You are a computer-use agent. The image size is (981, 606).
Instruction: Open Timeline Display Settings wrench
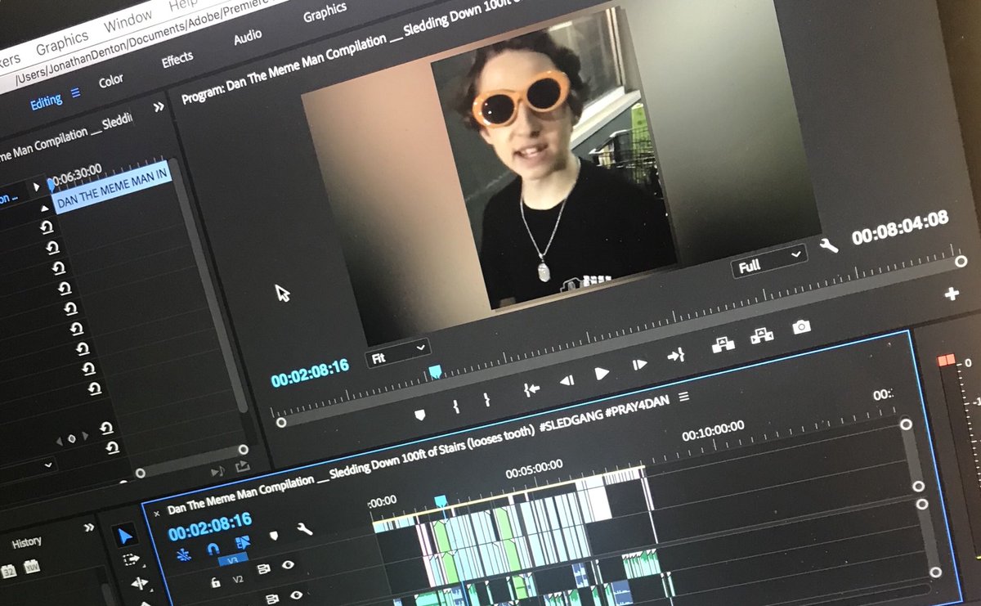pos(304,529)
